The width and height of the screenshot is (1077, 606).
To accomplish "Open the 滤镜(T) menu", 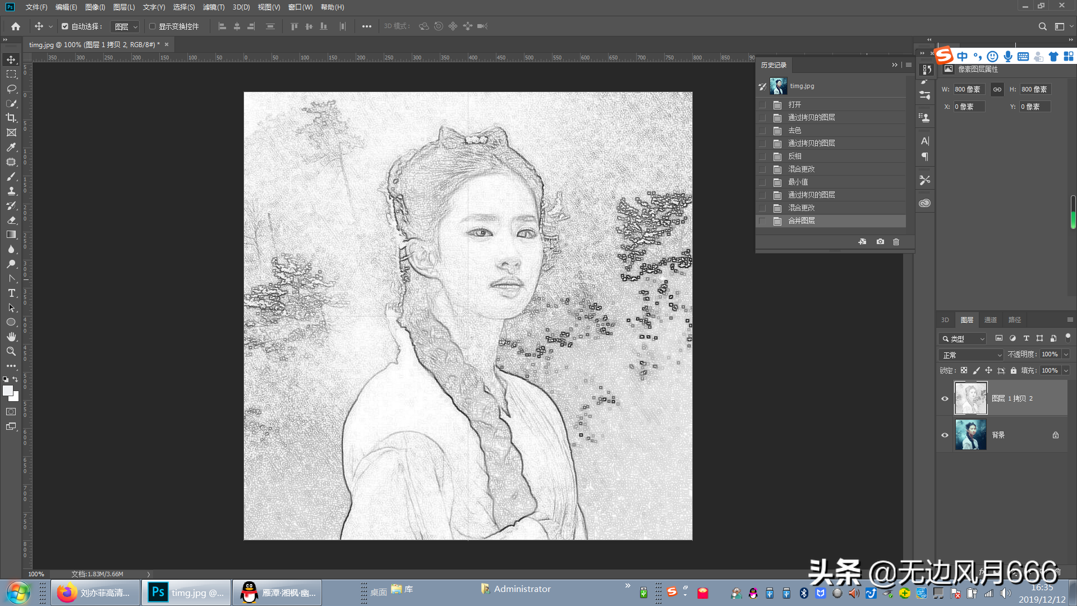I will pos(213,7).
